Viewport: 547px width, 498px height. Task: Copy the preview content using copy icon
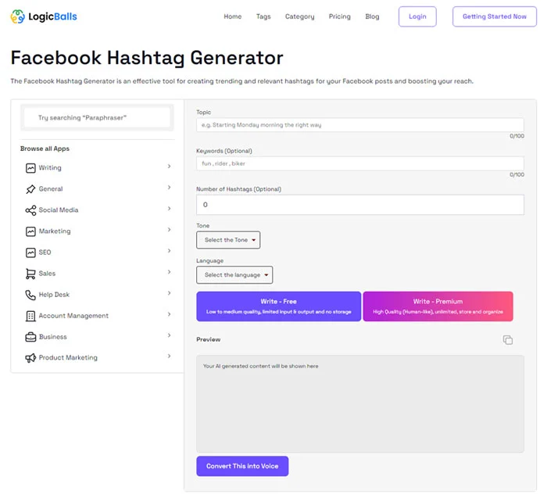(x=508, y=340)
